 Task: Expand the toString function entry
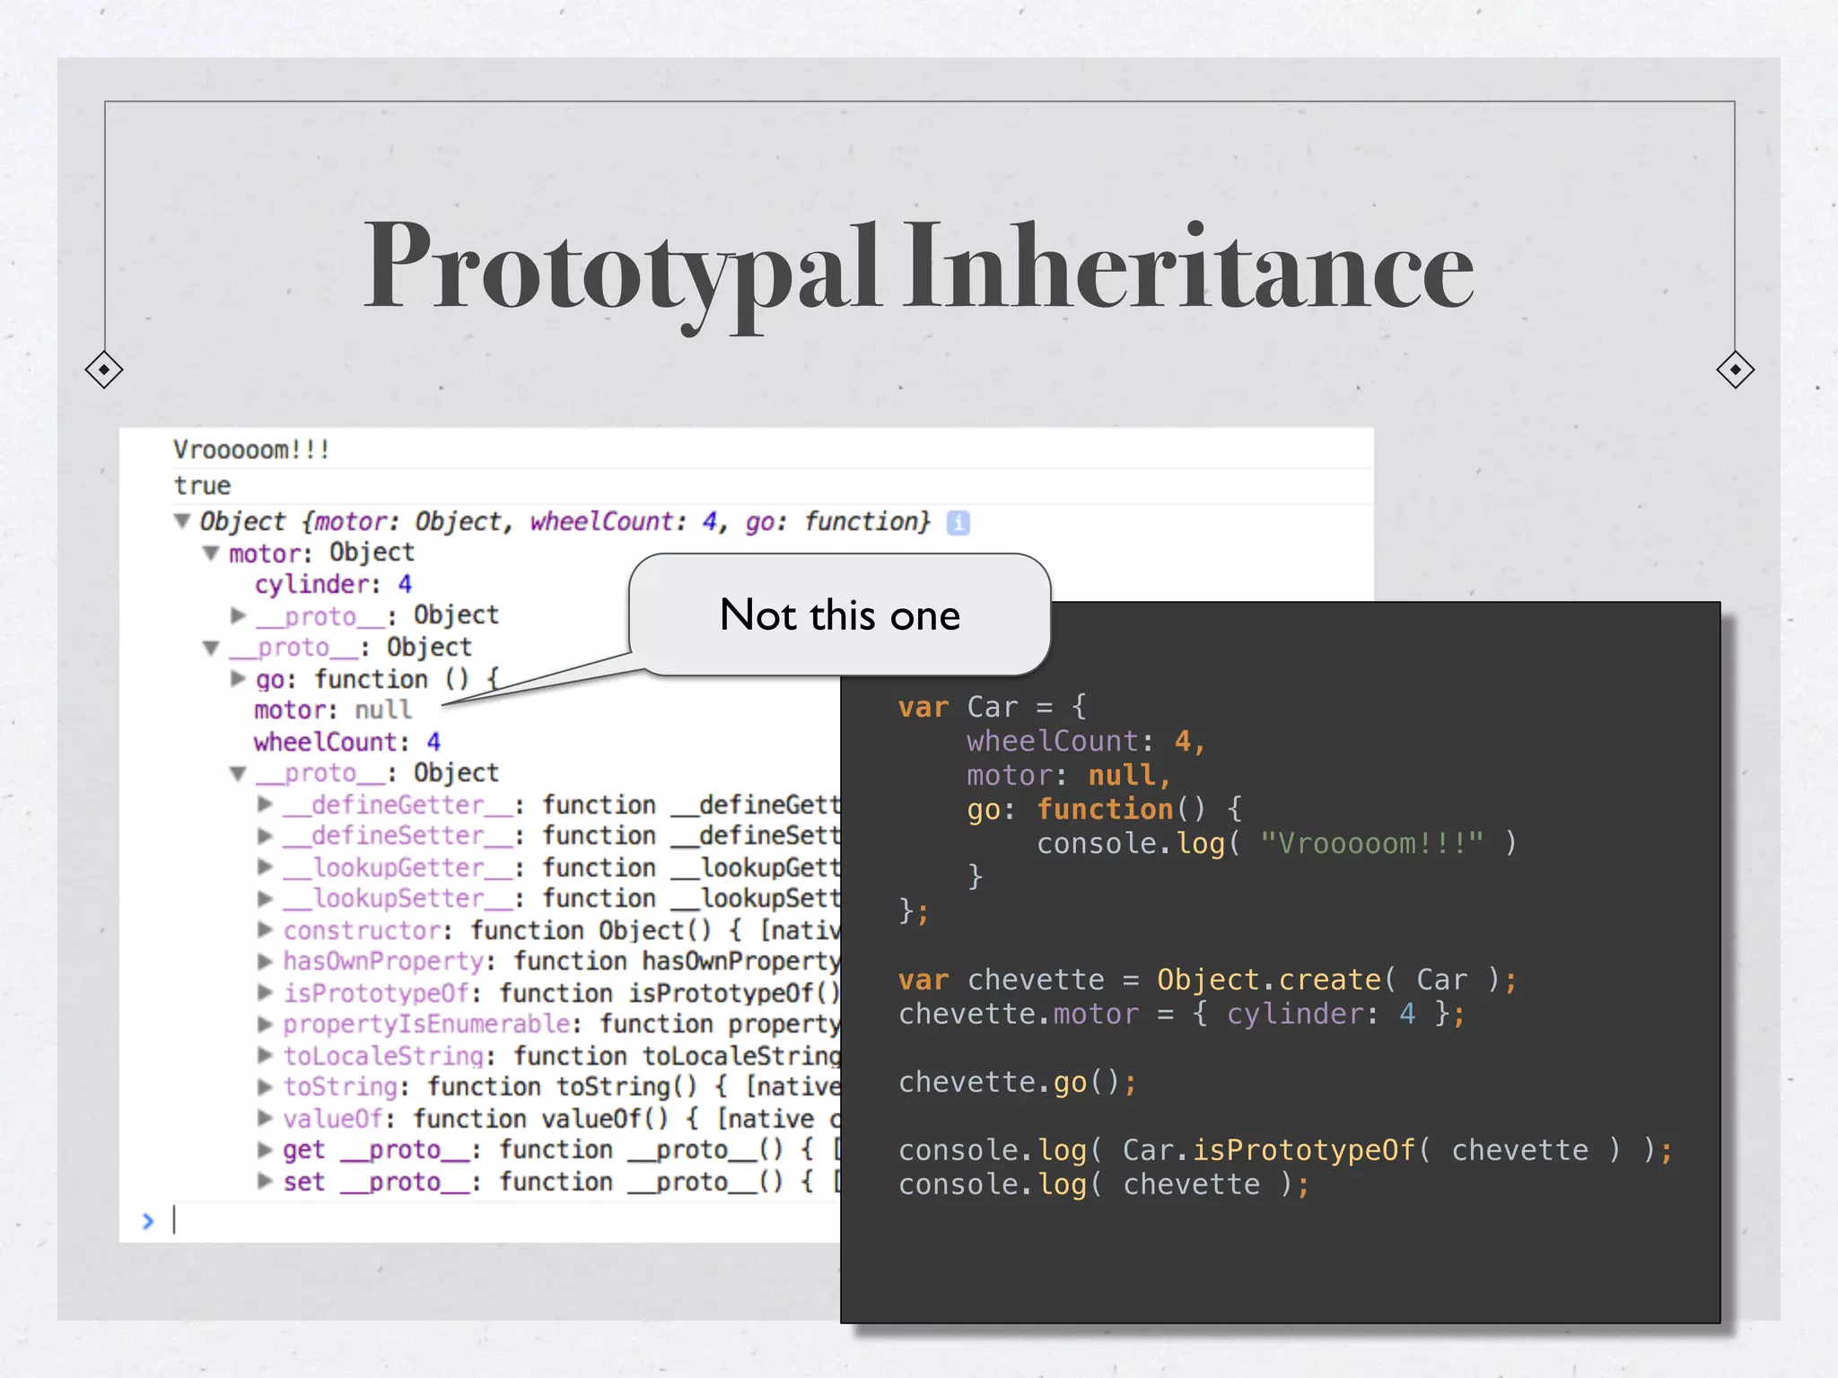tap(265, 1087)
